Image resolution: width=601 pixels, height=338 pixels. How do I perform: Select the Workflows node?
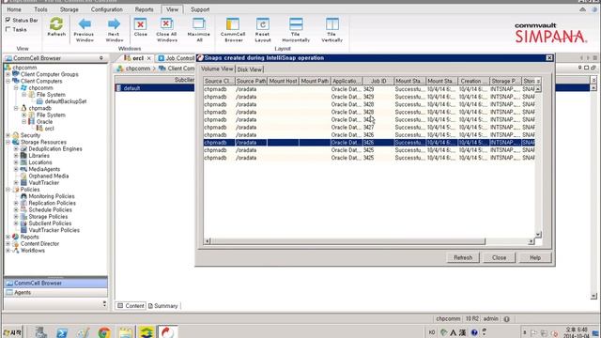33,251
